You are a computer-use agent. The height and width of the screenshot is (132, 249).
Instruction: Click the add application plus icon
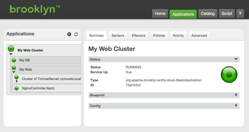point(69,34)
